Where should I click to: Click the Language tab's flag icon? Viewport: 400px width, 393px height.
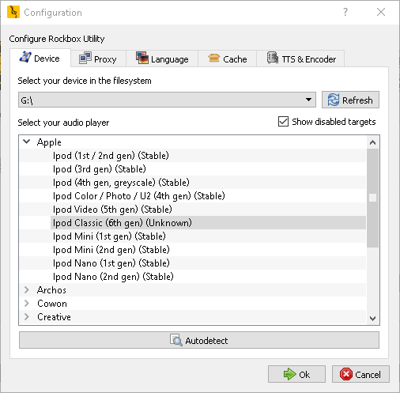tap(142, 58)
